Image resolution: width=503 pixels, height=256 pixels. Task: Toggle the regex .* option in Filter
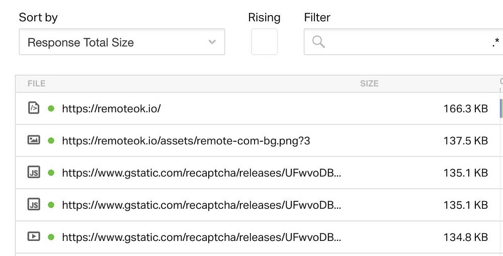(x=496, y=42)
